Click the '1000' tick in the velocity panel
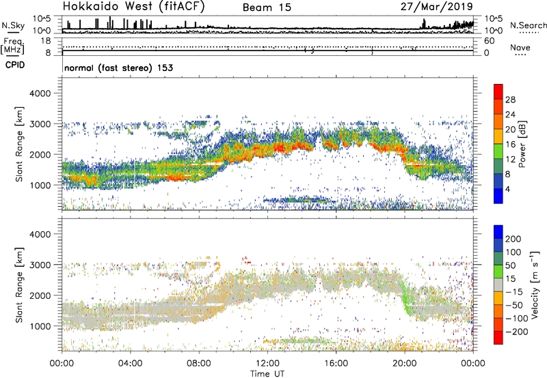Viewport: 547px width, 378px height. (x=40, y=327)
